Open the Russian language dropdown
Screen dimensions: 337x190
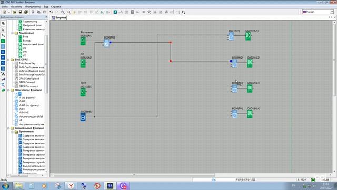(x=332, y=12)
